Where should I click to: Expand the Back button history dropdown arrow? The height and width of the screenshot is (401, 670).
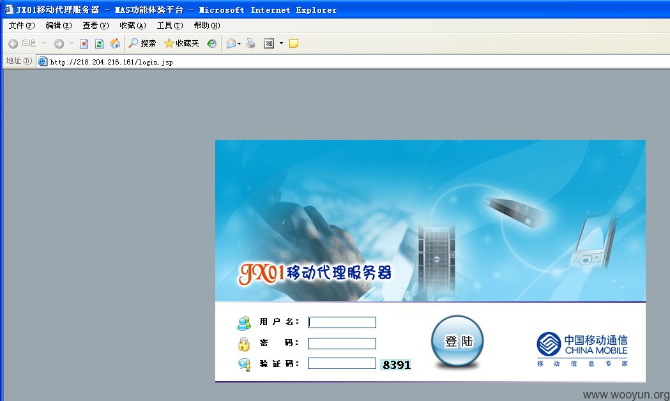(44, 43)
